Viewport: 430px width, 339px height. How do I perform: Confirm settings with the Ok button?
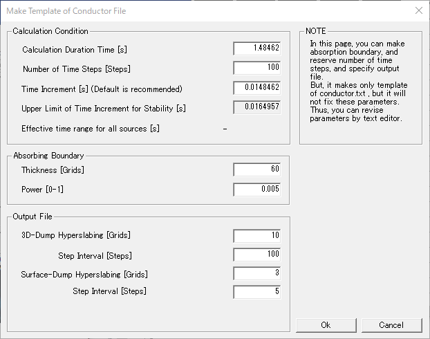(x=326, y=325)
